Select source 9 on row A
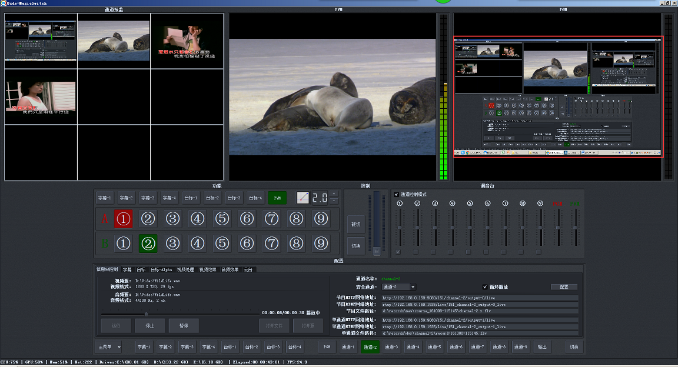Image resolution: width=678 pixels, height=367 pixels. [x=321, y=219]
